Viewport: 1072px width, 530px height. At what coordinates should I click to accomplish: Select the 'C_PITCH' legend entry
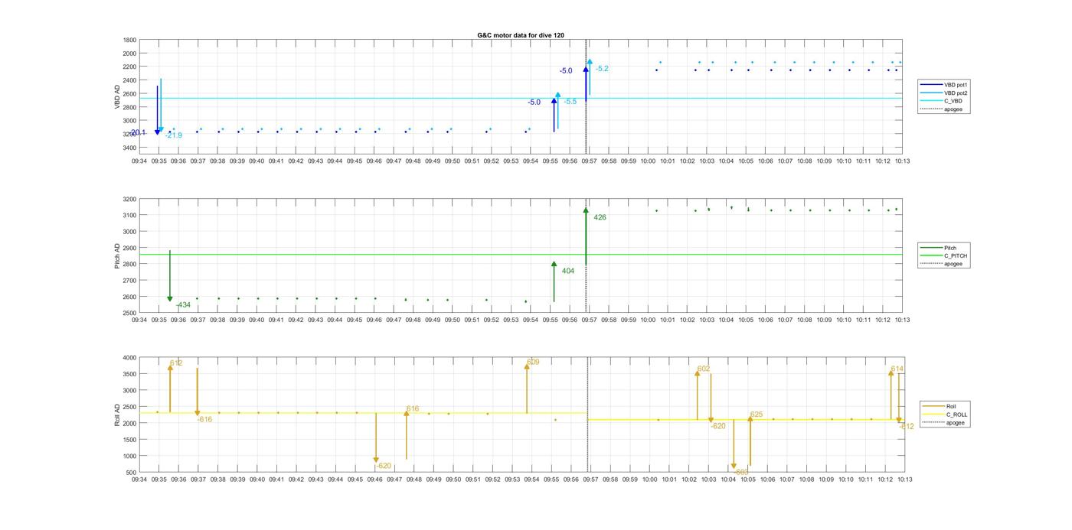click(x=945, y=255)
